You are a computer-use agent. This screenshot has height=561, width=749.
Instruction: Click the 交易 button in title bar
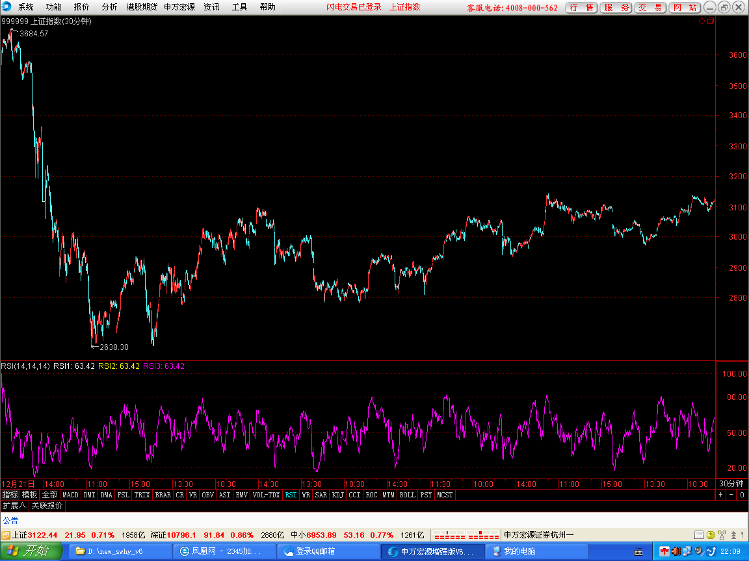650,7
